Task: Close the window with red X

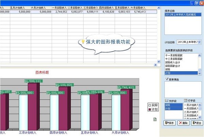Action: (x=202, y=3)
